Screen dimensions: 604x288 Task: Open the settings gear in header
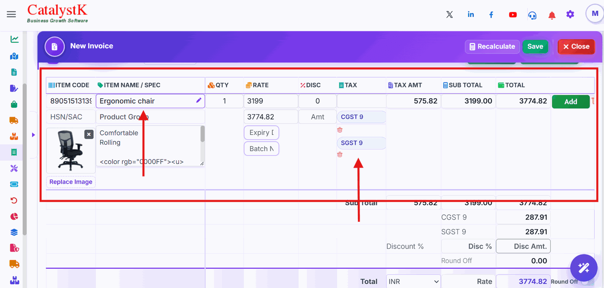point(570,14)
